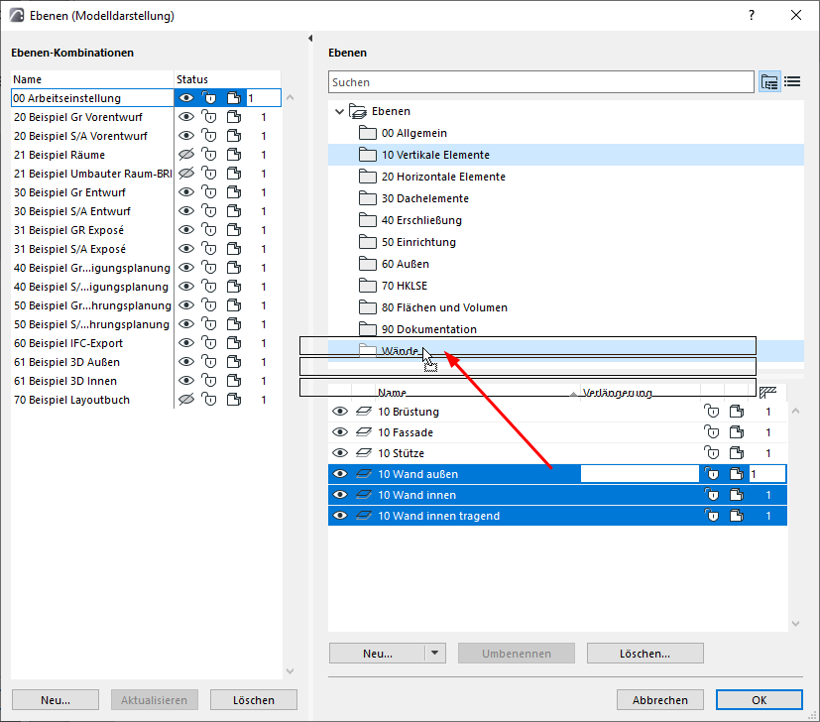Click layer type icon of 10 Brüstung
The image size is (820, 722).
point(364,412)
